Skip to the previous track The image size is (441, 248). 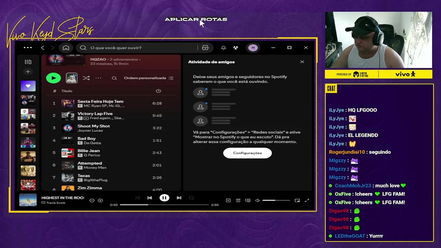point(150,198)
